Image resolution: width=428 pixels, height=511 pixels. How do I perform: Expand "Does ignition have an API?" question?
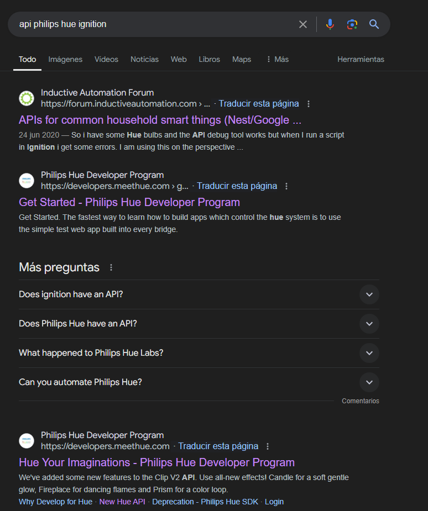click(x=199, y=294)
